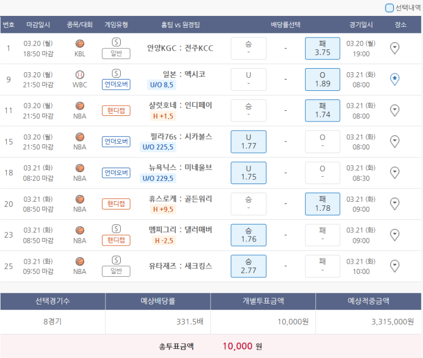
Task: Click the U/O 229.5 label
Action: click(158, 178)
